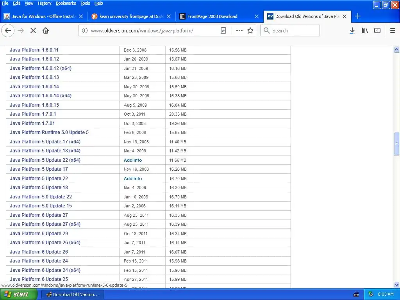This screenshot has width=400, height=300.
Task: Open a new tab
Action: (358, 16)
